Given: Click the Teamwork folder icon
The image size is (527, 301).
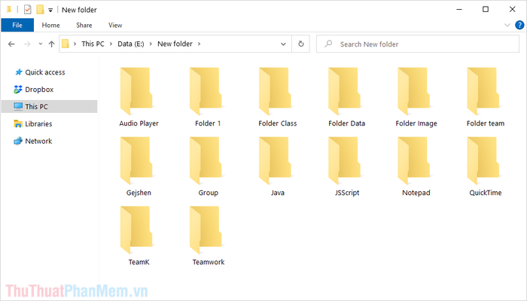Looking at the screenshot, I should coord(206,230).
